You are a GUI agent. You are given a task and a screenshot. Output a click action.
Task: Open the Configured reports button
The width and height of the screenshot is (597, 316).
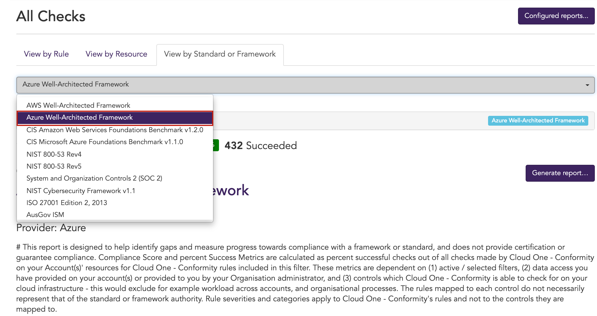[x=556, y=16]
